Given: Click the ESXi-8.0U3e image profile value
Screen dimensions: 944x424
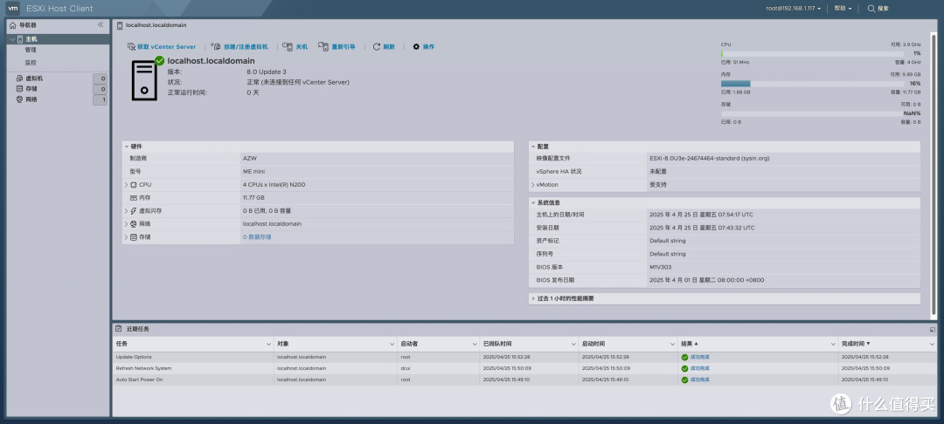Looking at the screenshot, I should [x=709, y=159].
